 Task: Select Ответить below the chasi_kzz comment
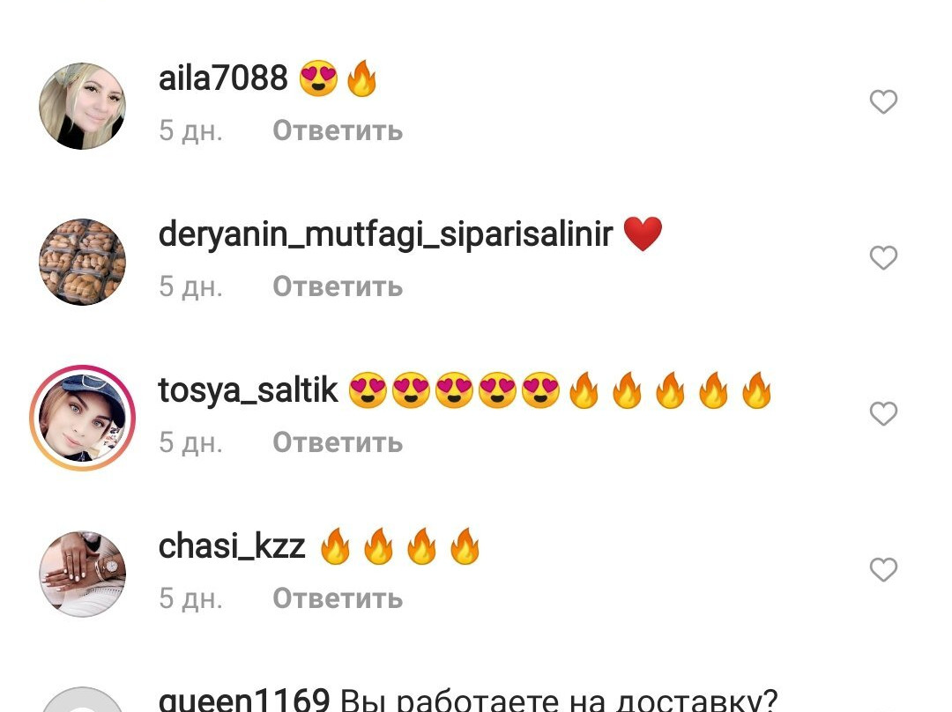point(338,598)
